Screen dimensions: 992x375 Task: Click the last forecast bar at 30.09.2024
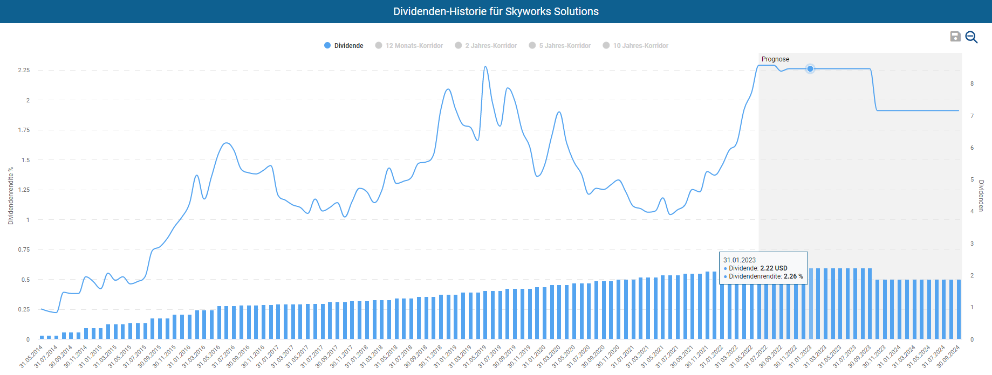point(959,309)
